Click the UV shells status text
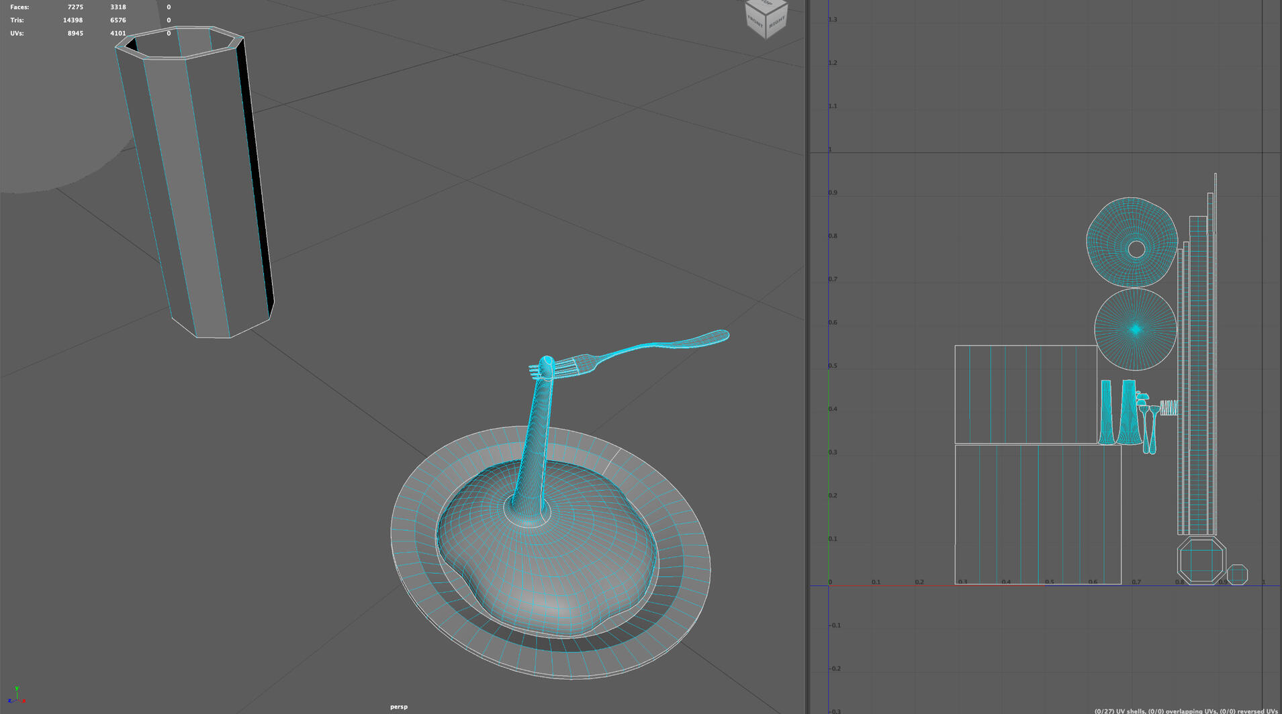Image resolution: width=1282 pixels, height=714 pixels. click(x=1186, y=711)
